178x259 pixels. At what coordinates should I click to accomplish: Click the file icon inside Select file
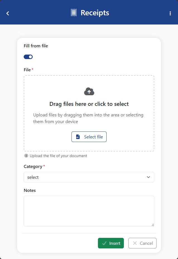[78, 137]
